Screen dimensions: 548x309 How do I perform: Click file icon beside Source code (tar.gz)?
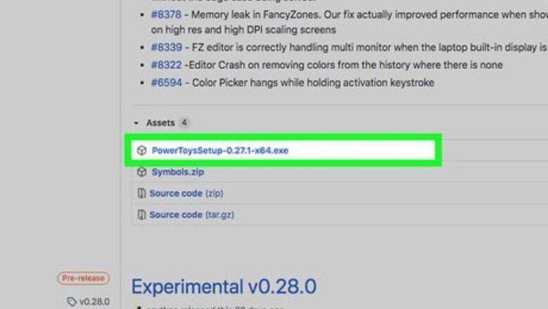(141, 215)
